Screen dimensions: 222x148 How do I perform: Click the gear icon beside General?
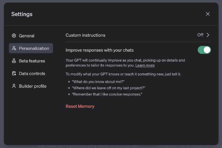point(14,36)
